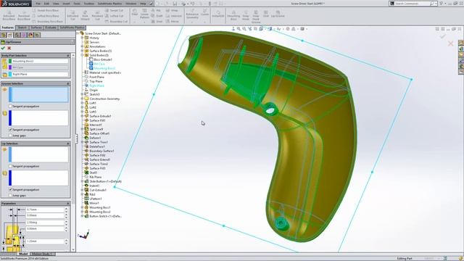Switch to the Surfaces tab
Screen dimensions: 464x261
coord(36,28)
